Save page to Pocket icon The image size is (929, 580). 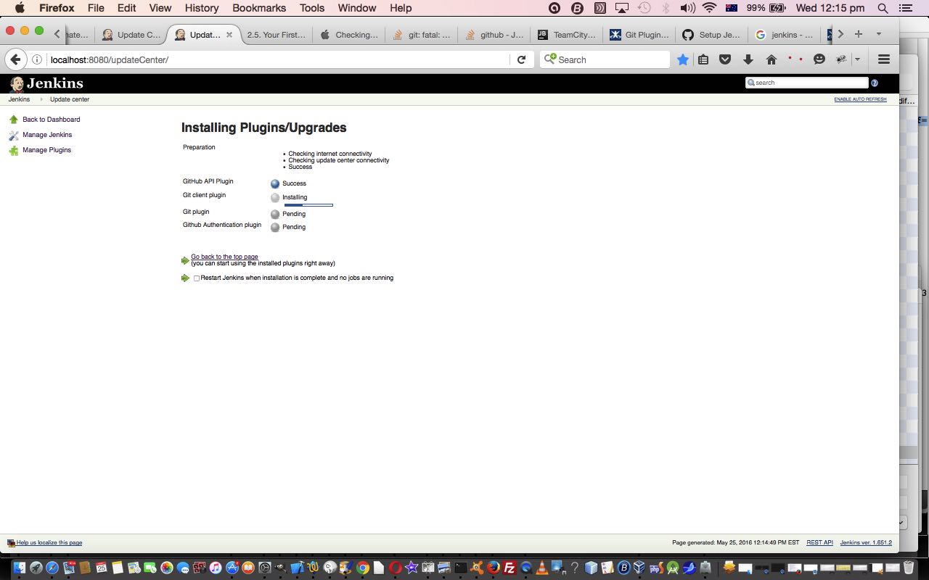pos(725,59)
